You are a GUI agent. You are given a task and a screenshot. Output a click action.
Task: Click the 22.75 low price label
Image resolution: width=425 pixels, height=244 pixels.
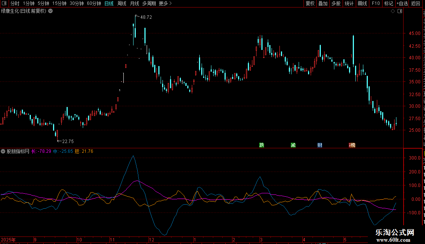(68, 142)
